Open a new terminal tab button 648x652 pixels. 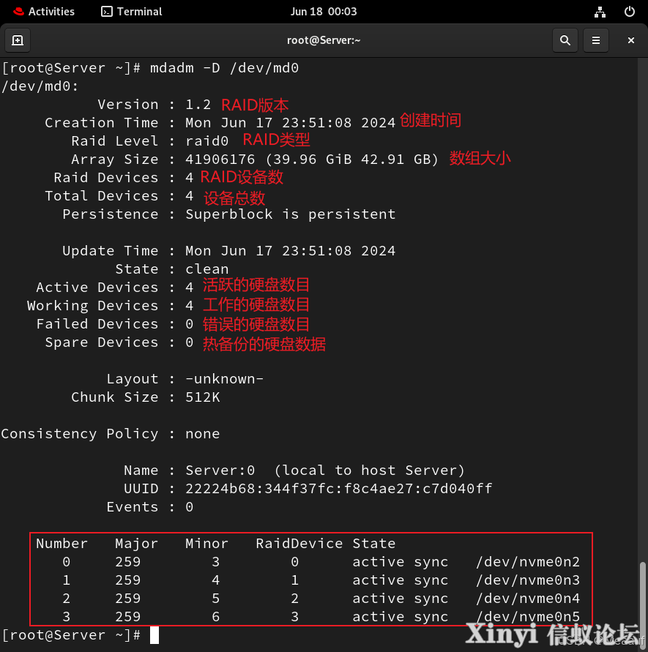point(18,40)
